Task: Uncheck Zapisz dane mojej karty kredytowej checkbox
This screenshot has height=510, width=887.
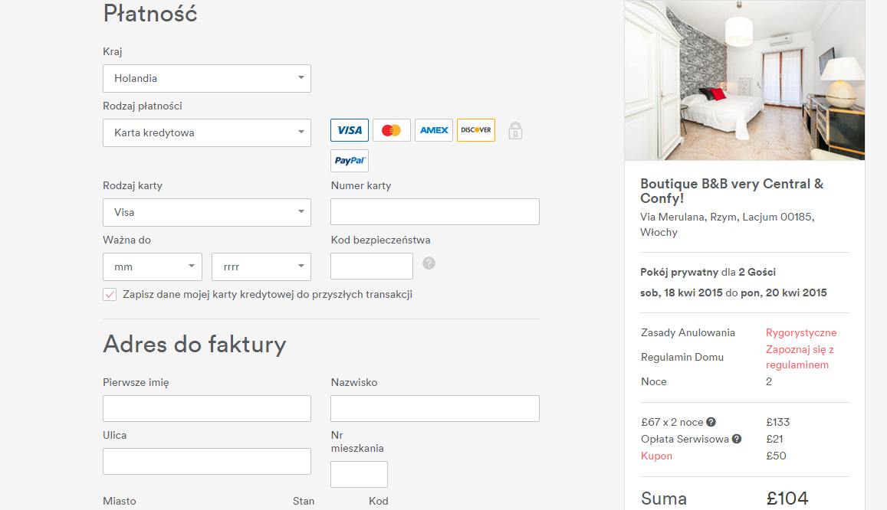Action: tap(110, 294)
